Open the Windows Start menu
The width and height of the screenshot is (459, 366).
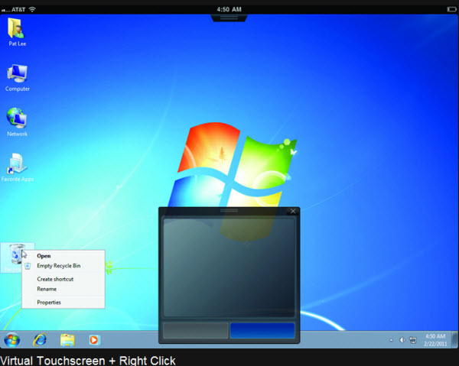point(11,339)
